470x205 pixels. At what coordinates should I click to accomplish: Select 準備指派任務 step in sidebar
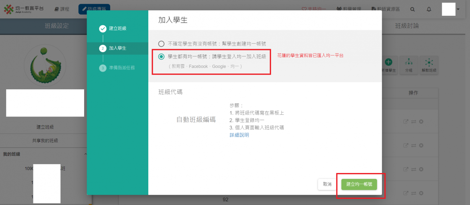(x=122, y=68)
